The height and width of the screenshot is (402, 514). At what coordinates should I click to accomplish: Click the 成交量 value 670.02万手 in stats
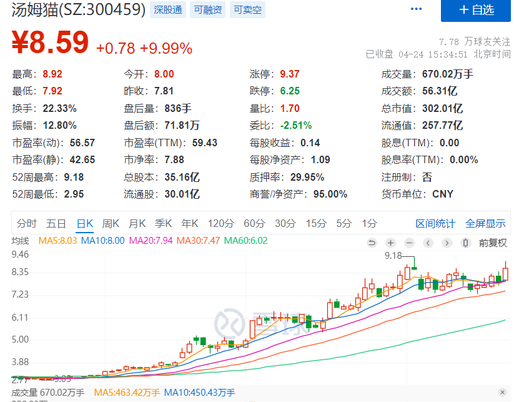click(x=448, y=74)
